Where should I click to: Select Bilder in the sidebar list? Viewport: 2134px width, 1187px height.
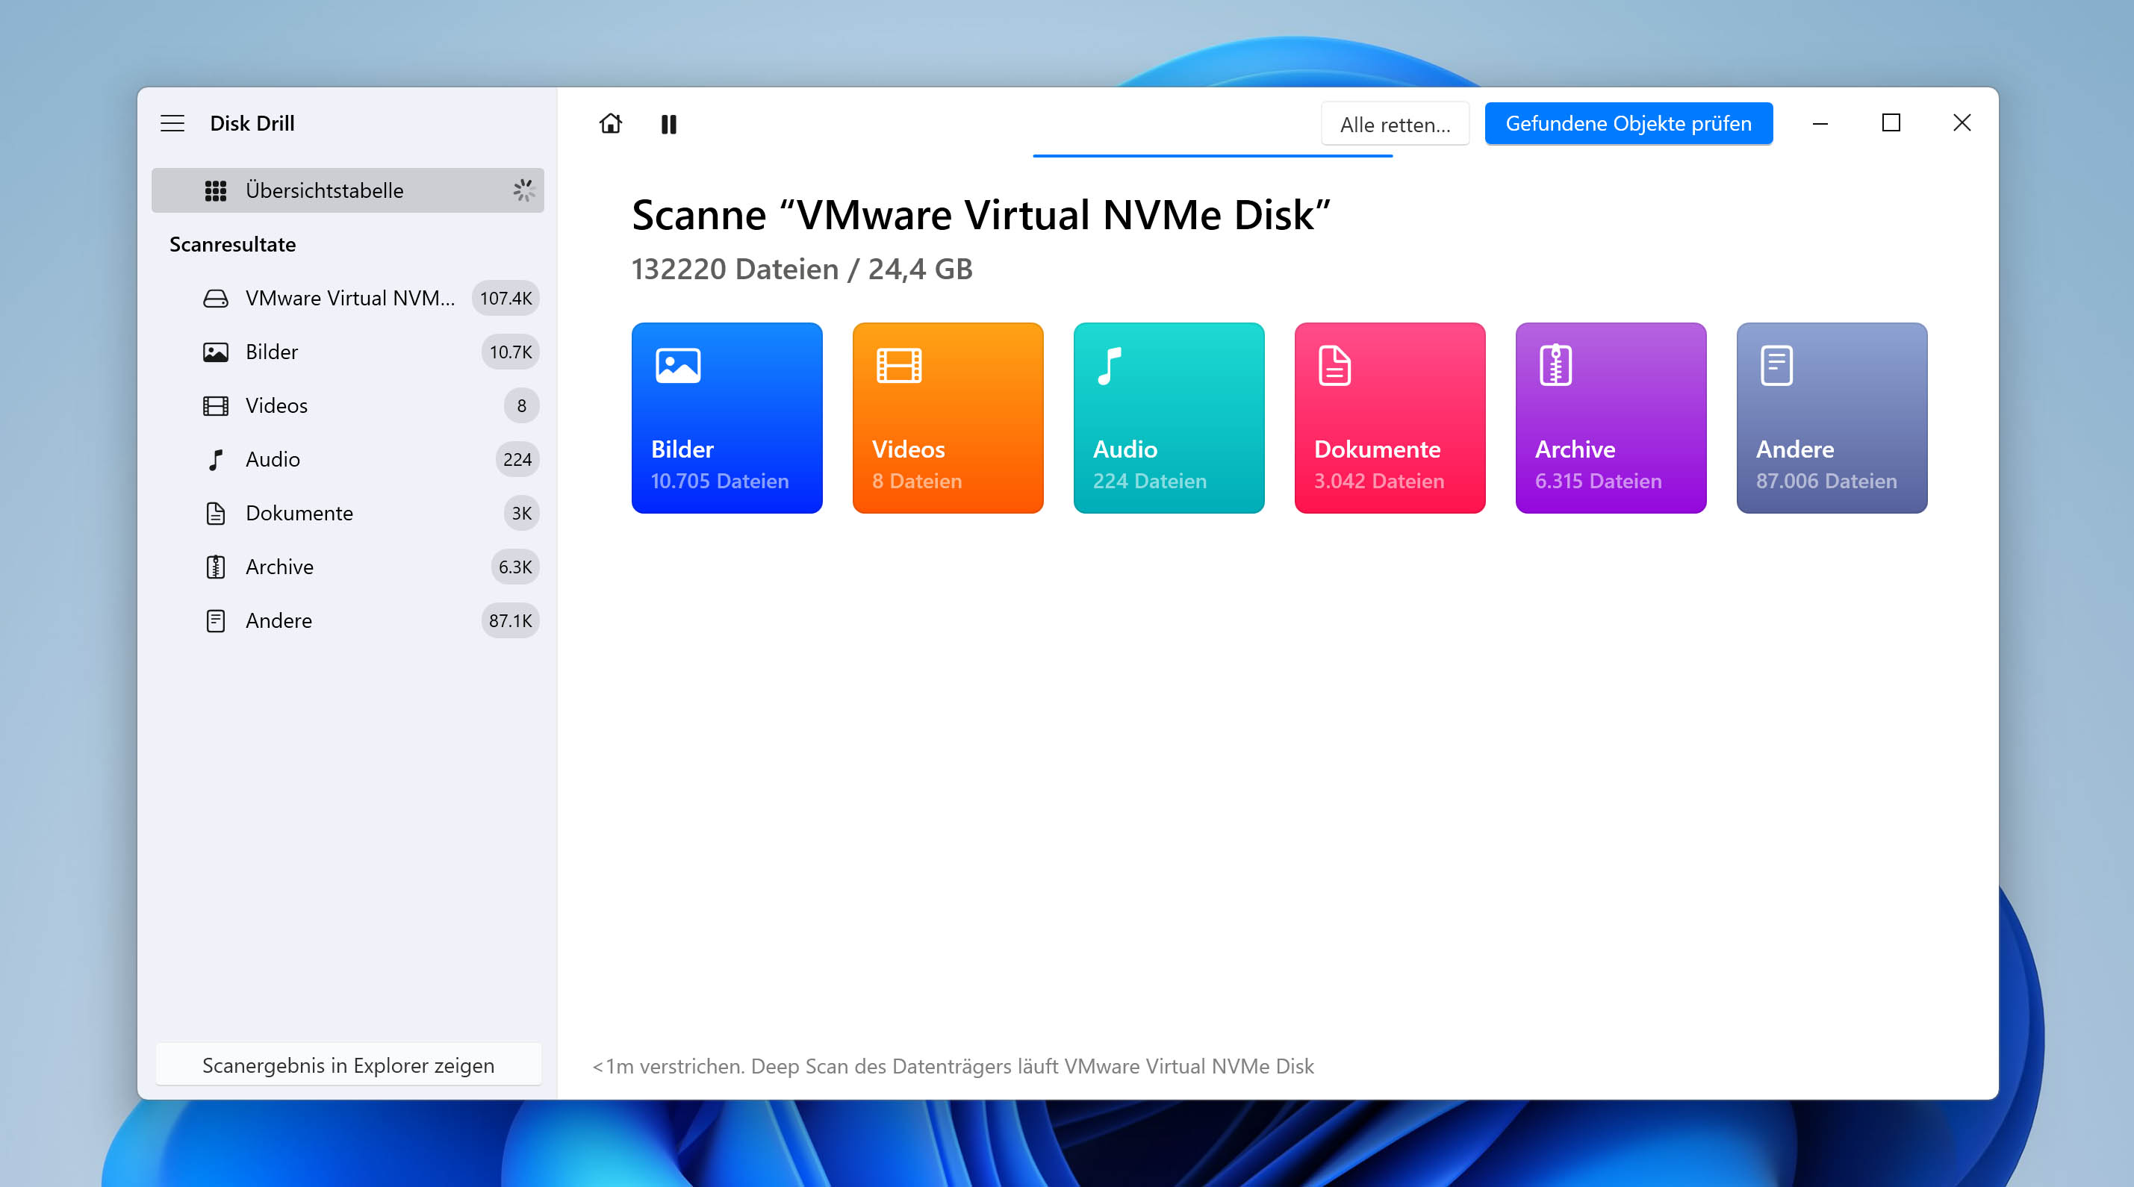pyautogui.click(x=348, y=352)
